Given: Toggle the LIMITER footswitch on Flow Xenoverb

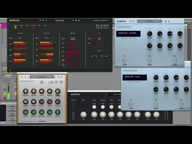Looking at the screenshot, I should coord(181,104).
